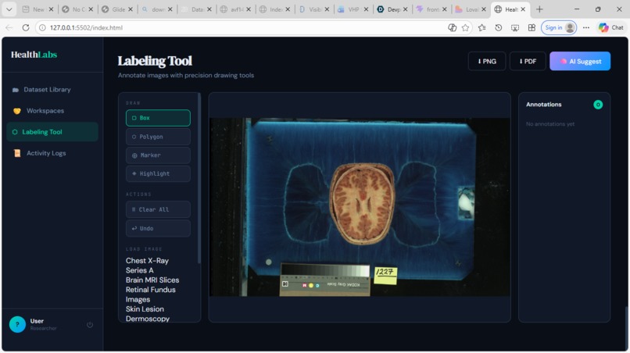Load Brain MRI Slices image
The height and width of the screenshot is (353, 630).
(x=152, y=280)
